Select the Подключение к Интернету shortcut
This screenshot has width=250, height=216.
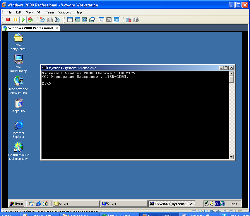[19, 151]
